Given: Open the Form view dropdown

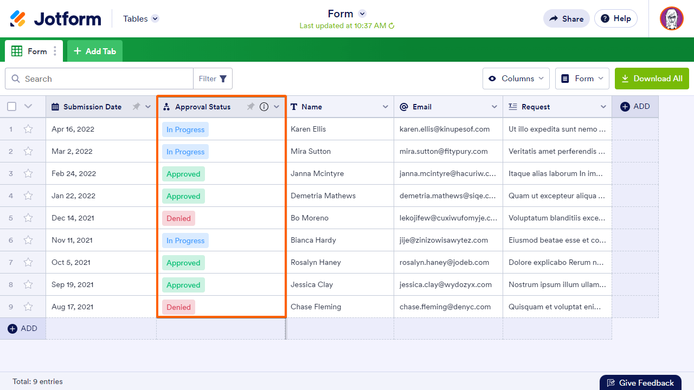Looking at the screenshot, I should pos(582,79).
